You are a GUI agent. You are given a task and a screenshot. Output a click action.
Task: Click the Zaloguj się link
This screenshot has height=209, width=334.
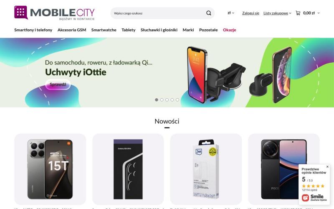(251, 13)
